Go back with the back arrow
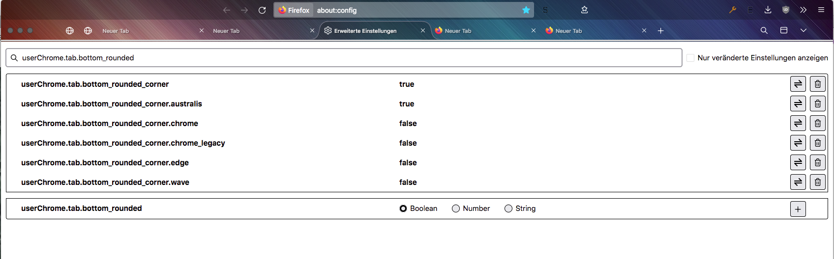The height and width of the screenshot is (259, 834). coord(227,10)
